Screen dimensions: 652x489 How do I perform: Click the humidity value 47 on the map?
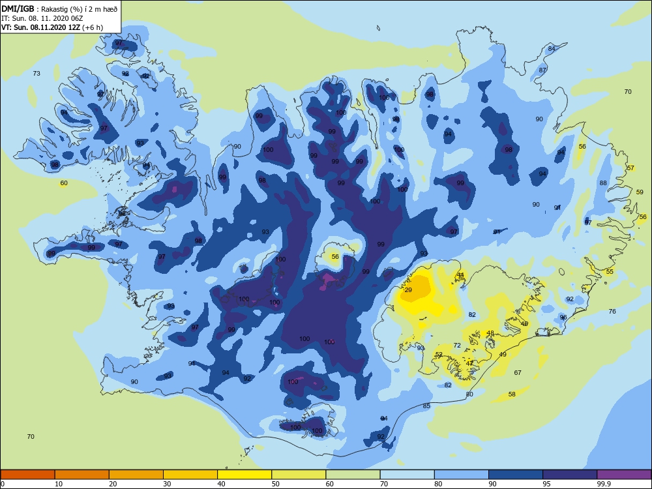(469, 363)
